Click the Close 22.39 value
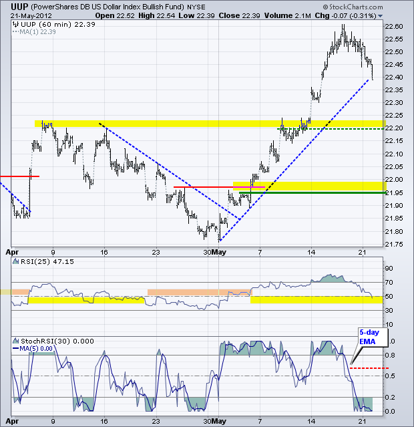Screen dimensions: 414x427 (x=239, y=16)
